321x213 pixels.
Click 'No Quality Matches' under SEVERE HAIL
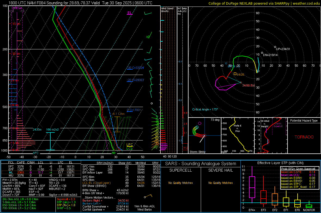coord(220,183)
